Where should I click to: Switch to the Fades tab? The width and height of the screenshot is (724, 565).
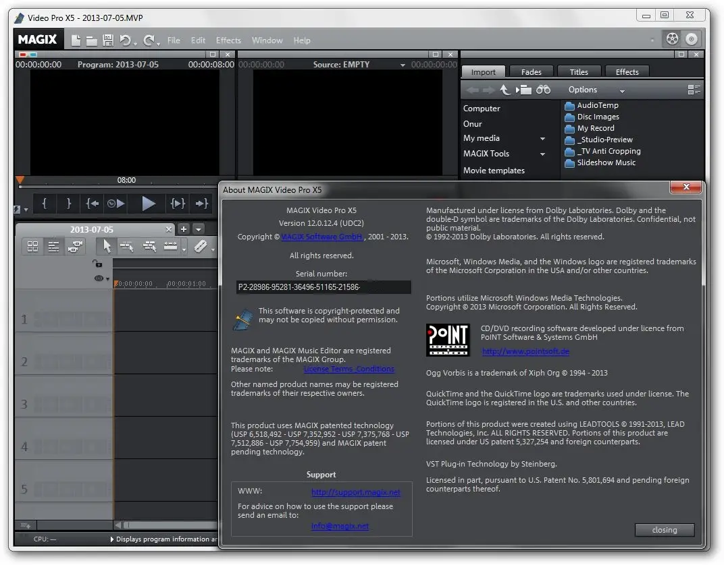point(531,72)
